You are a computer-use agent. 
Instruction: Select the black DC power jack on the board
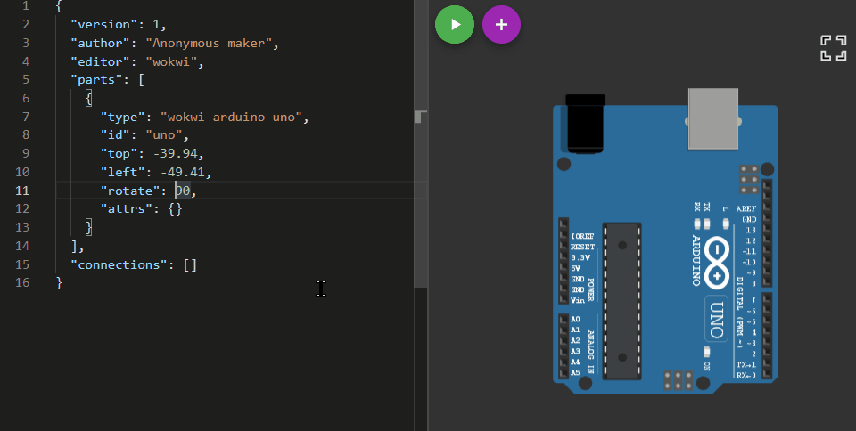coord(585,125)
